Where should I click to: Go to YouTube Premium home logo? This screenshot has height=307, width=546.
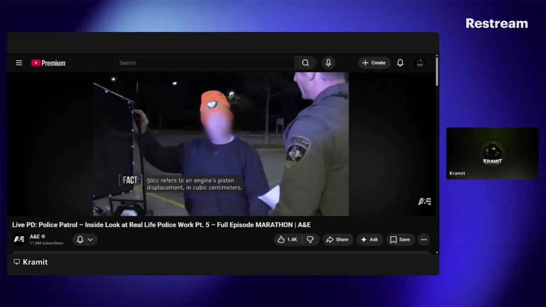pos(48,63)
